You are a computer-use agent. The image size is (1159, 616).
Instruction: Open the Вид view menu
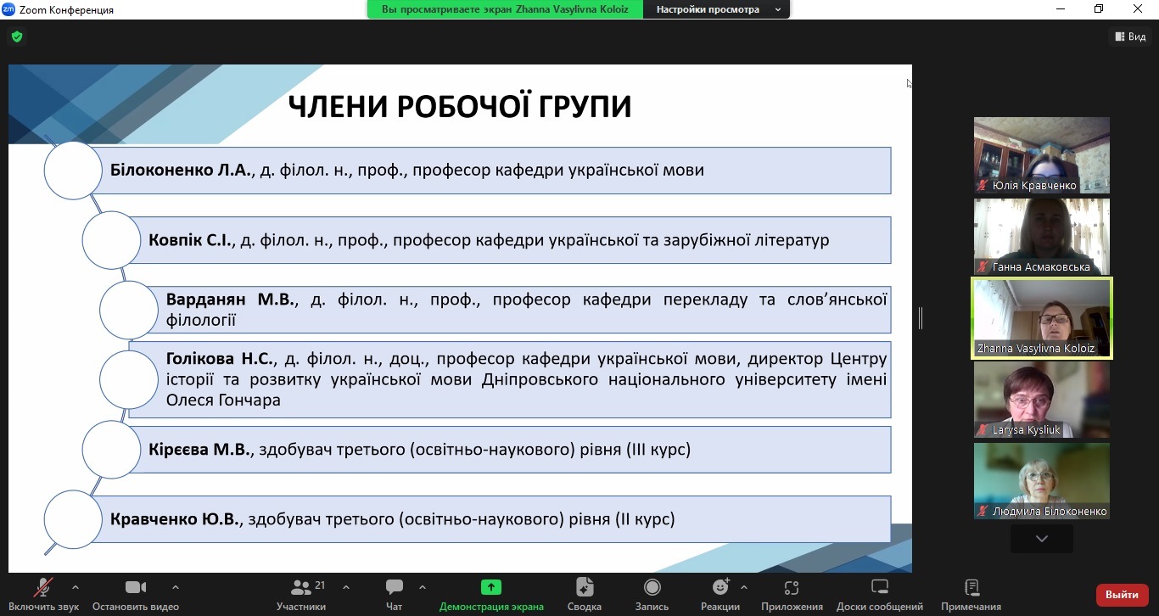click(x=1131, y=36)
